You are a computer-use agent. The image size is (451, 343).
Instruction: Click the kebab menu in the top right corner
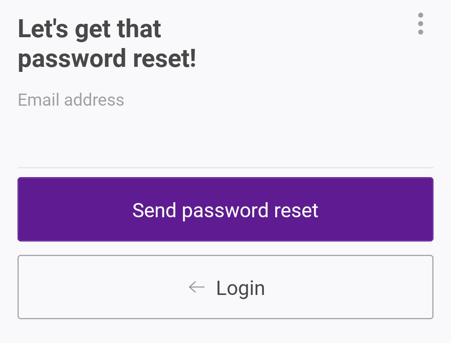[x=421, y=24]
